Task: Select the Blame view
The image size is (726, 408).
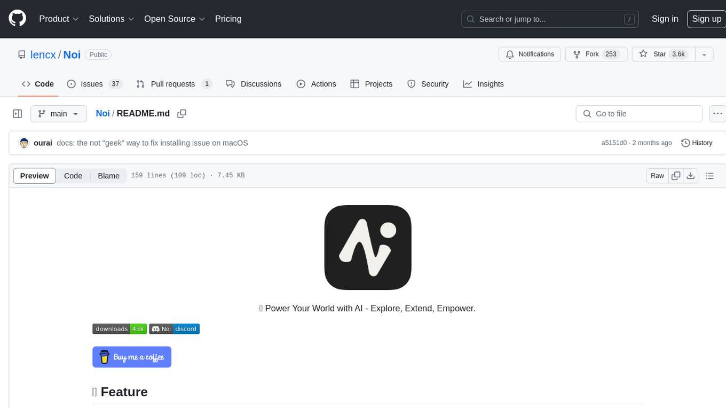Action: (109, 176)
